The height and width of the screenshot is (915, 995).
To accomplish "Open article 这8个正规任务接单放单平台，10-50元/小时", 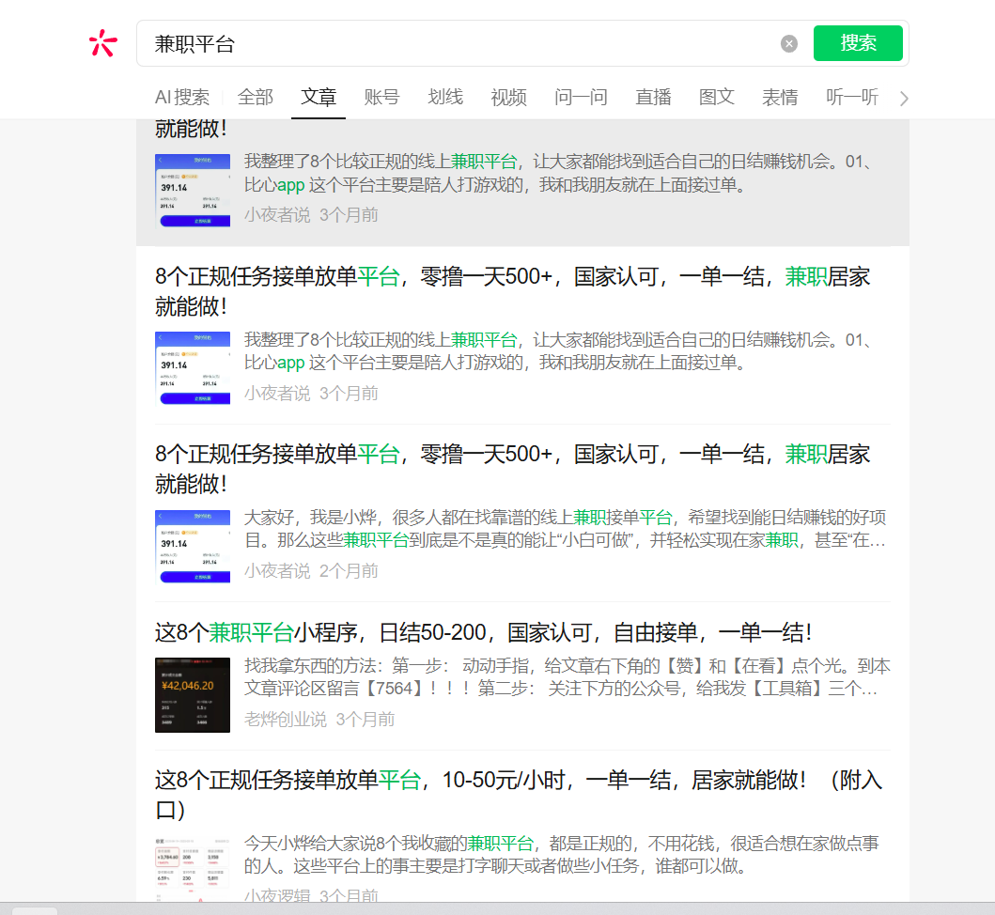I will [519, 795].
